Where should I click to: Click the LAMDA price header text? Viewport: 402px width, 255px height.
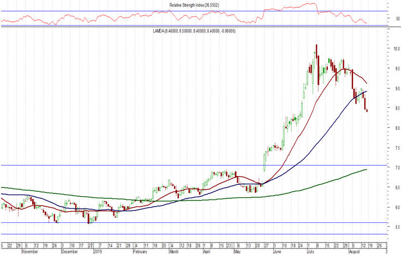(194, 31)
